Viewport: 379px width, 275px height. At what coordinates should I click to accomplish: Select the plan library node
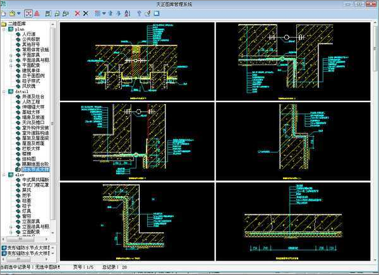(20, 29)
